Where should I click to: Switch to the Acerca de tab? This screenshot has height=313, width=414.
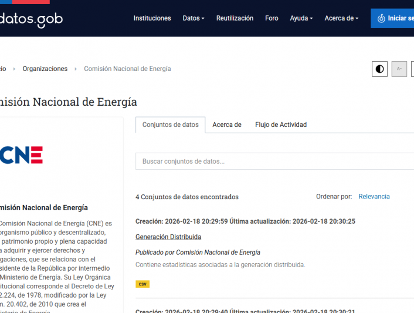(226, 124)
